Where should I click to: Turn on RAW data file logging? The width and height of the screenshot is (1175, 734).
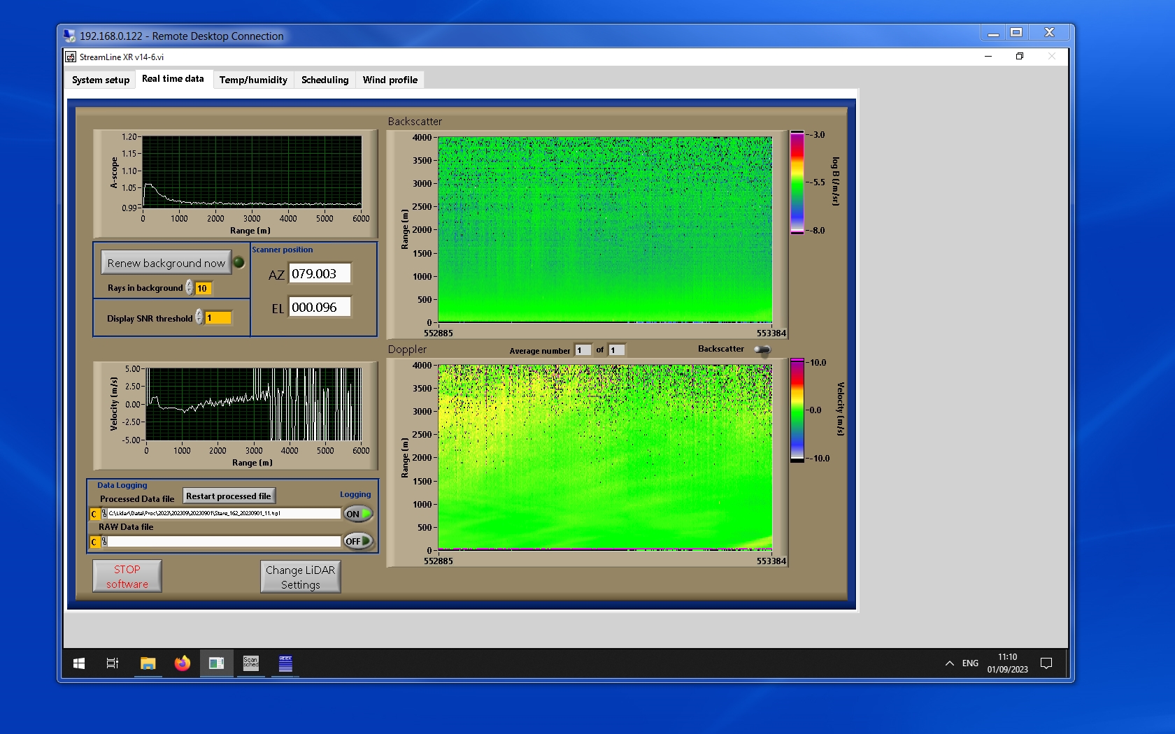pos(357,541)
